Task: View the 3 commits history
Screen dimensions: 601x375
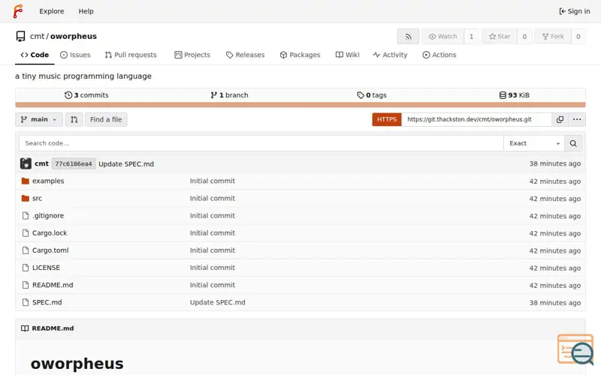Action: tap(86, 95)
